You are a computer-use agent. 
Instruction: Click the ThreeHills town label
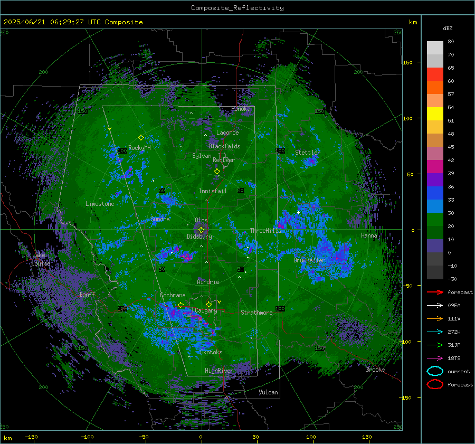coord(265,231)
